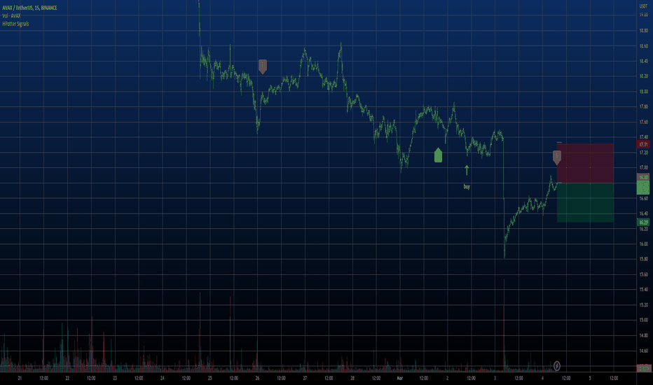Click the '23' date label on time axis
The height and width of the screenshot is (385, 653).
click(x=115, y=378)
